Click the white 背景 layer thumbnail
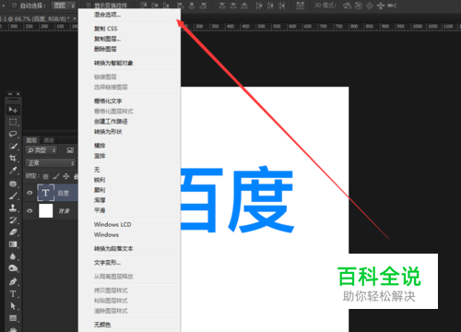Image resolution: width=461 pixels, height=332 pixels. (46, 211)
